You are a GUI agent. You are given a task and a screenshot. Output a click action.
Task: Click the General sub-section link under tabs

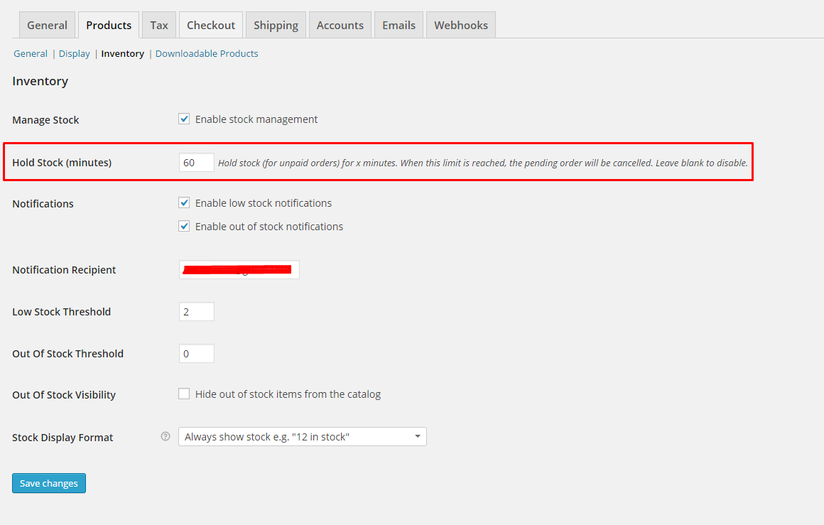click(x=31, y=54)
